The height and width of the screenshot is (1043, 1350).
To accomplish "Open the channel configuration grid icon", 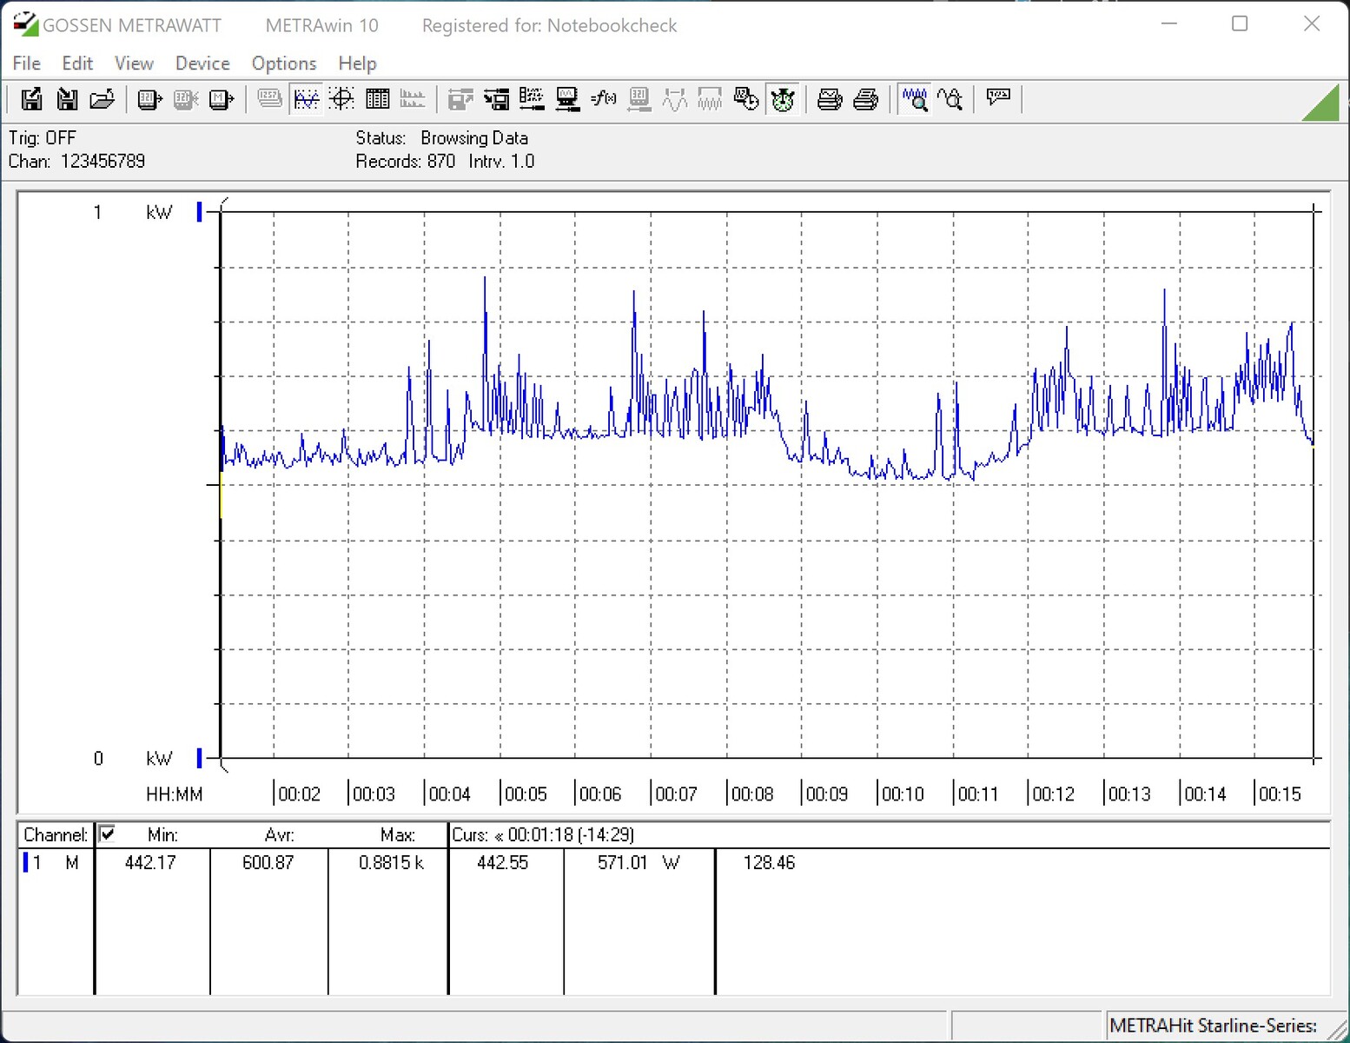I will pos(532,99).
